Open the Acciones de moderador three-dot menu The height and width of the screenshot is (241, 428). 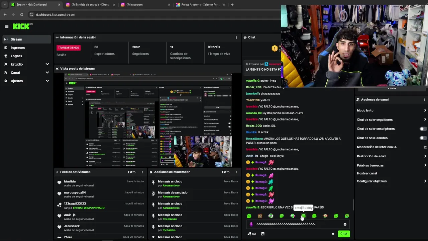(x=236, y=172)
